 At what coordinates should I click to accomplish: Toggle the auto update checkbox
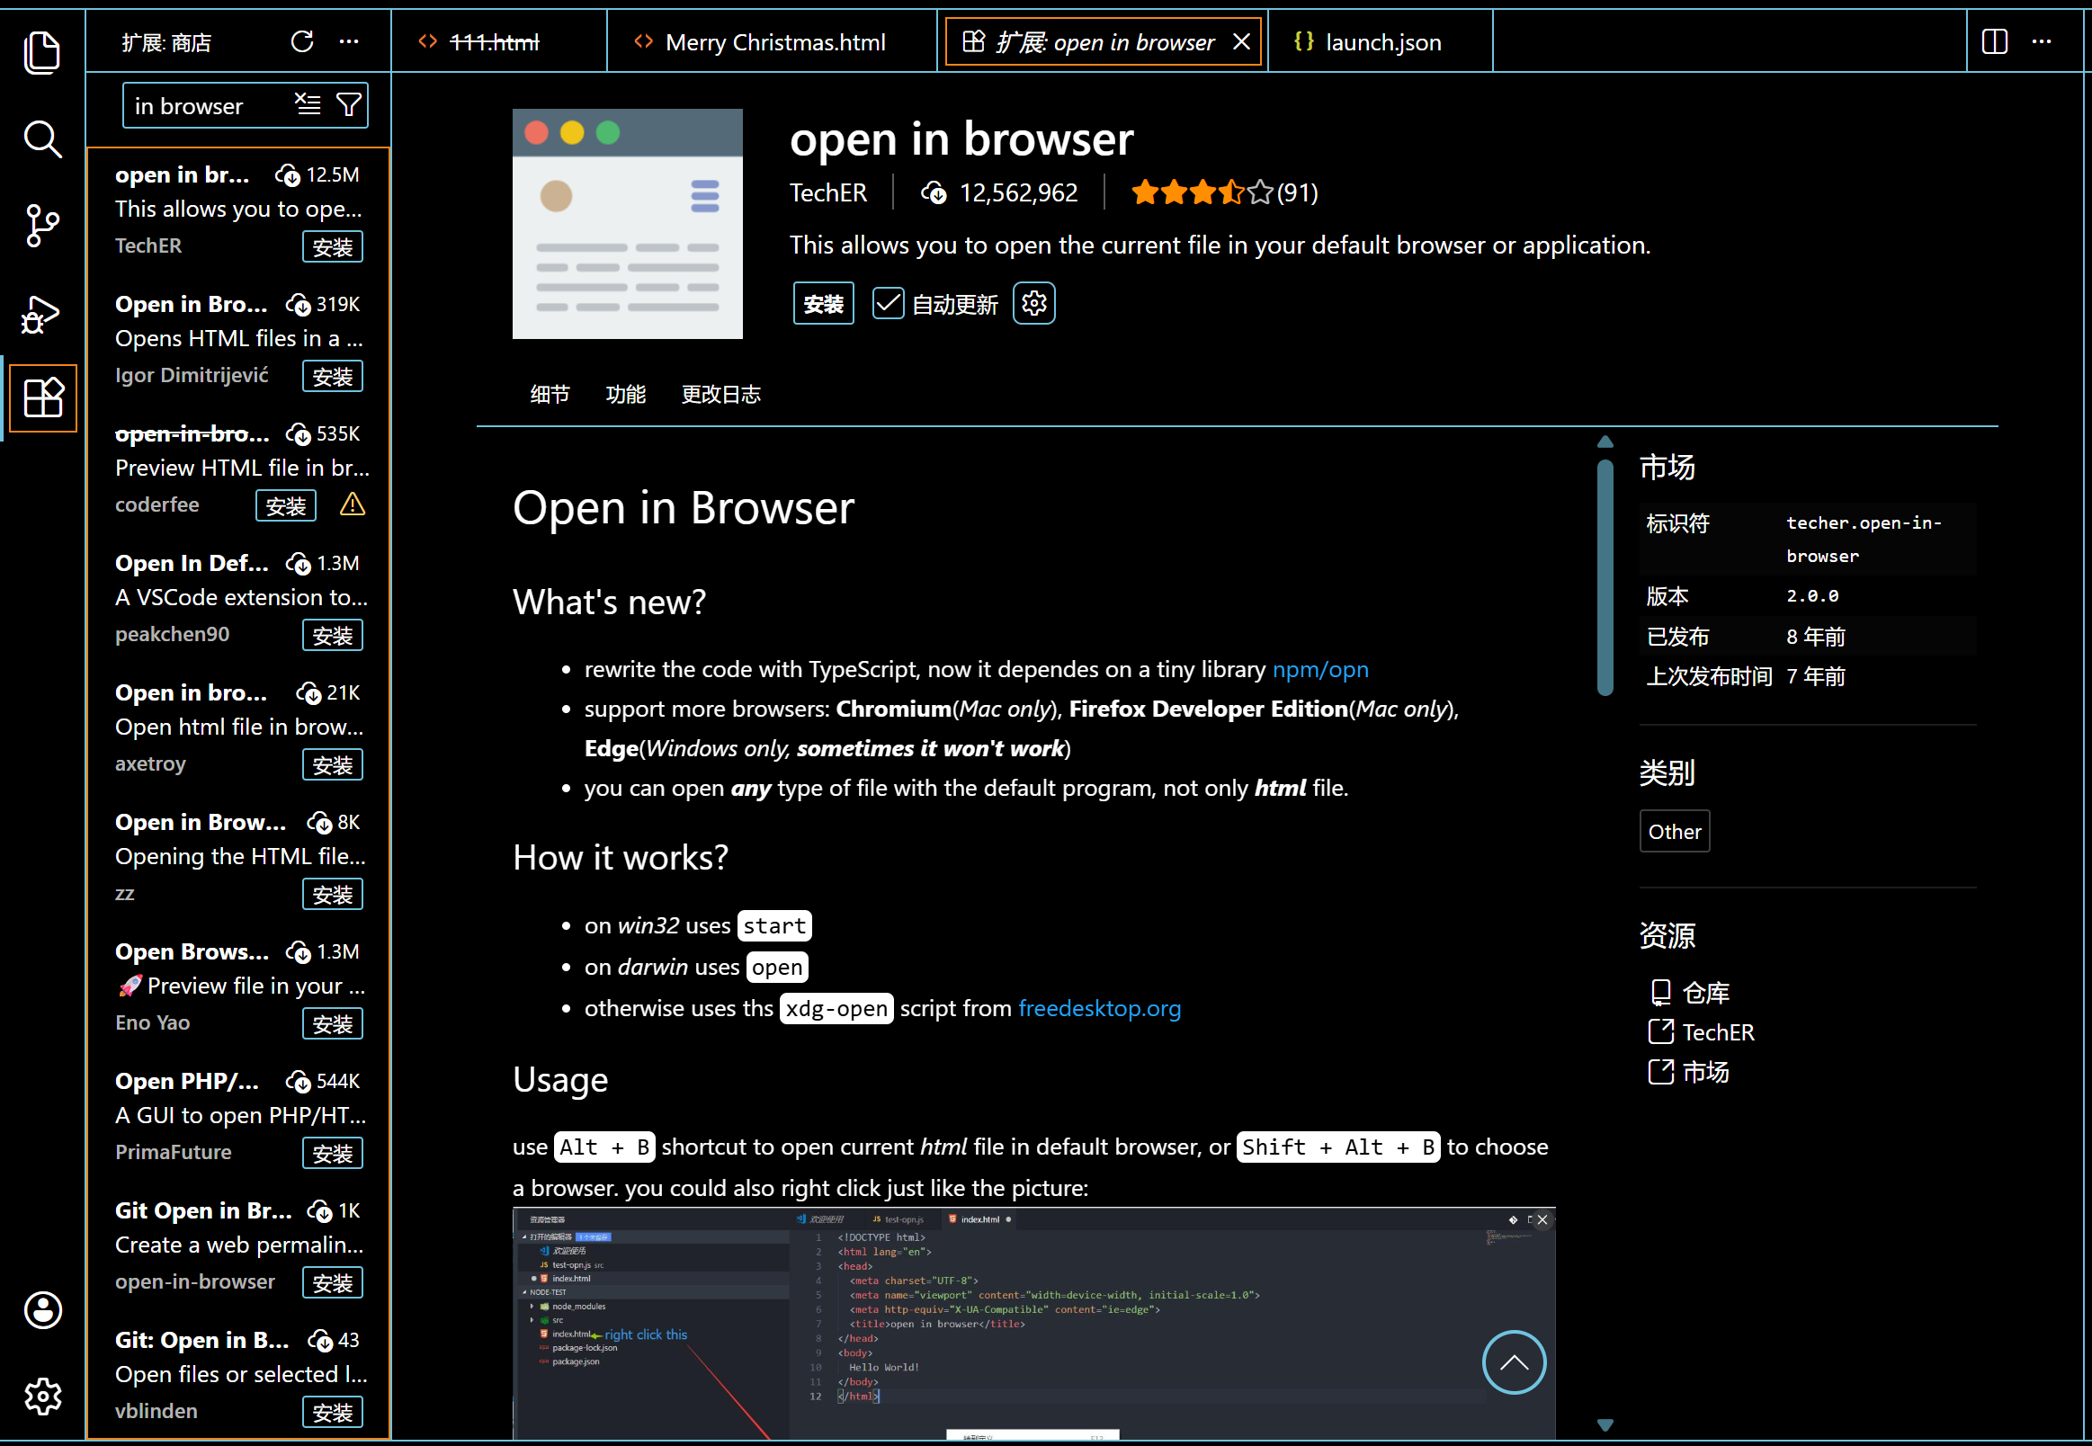[888, 304]
